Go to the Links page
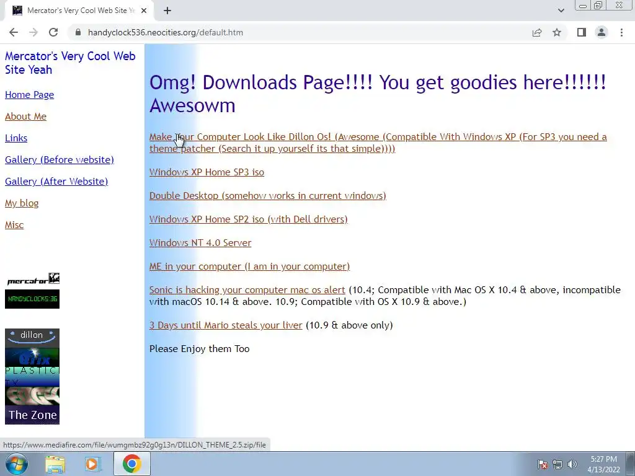635x476 pixels. click(x=16, y=138)
